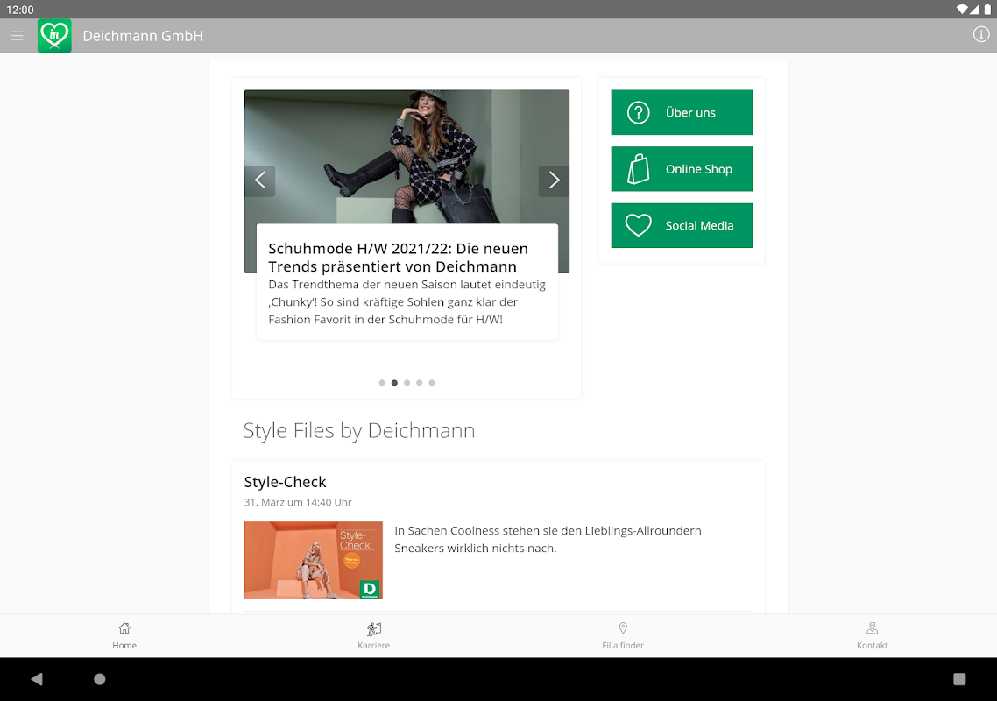Open the Schuhmode H/W 2021/22 article headline
The image size is (997, 701).
click(x=398, y=258)
